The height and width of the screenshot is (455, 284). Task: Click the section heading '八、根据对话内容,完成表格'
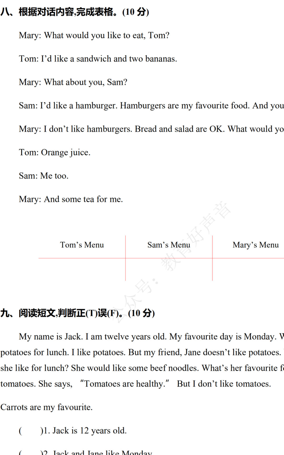point(75,12)
